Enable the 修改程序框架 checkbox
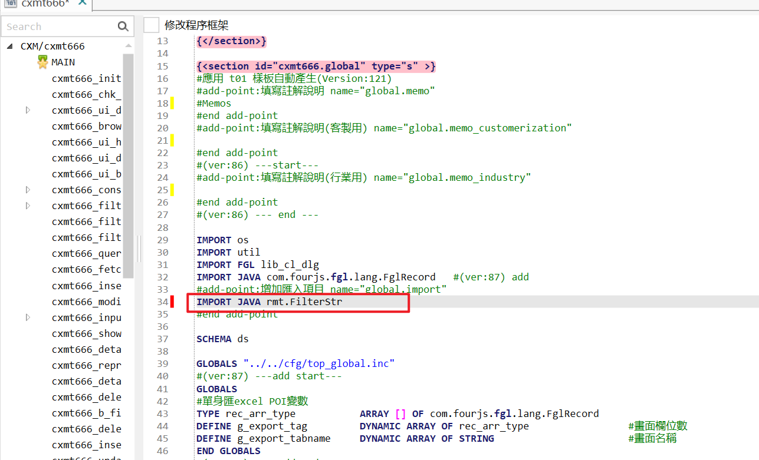Image resolution: width=759 pixels, height=460 pixels. [151, 25]
